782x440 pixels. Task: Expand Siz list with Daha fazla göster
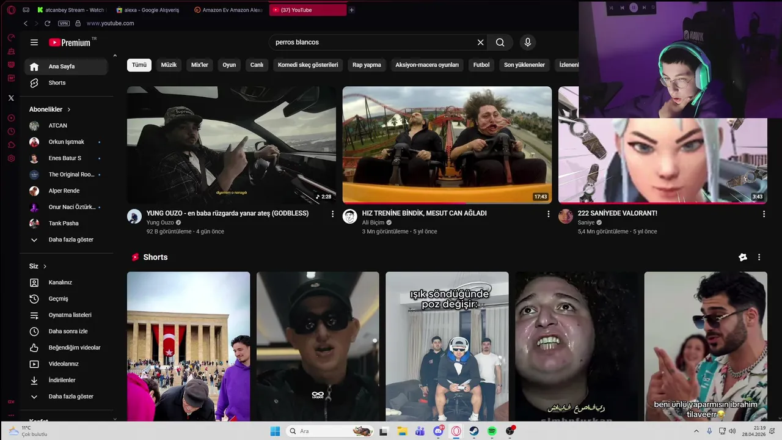coord(67,397)
